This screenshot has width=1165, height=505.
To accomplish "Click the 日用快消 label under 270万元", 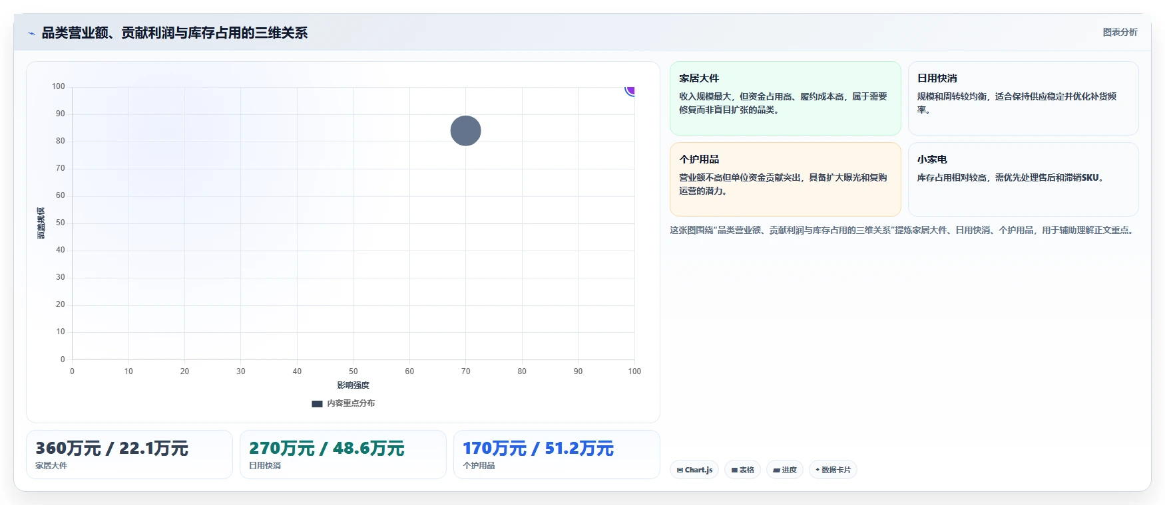I will 265,466.
